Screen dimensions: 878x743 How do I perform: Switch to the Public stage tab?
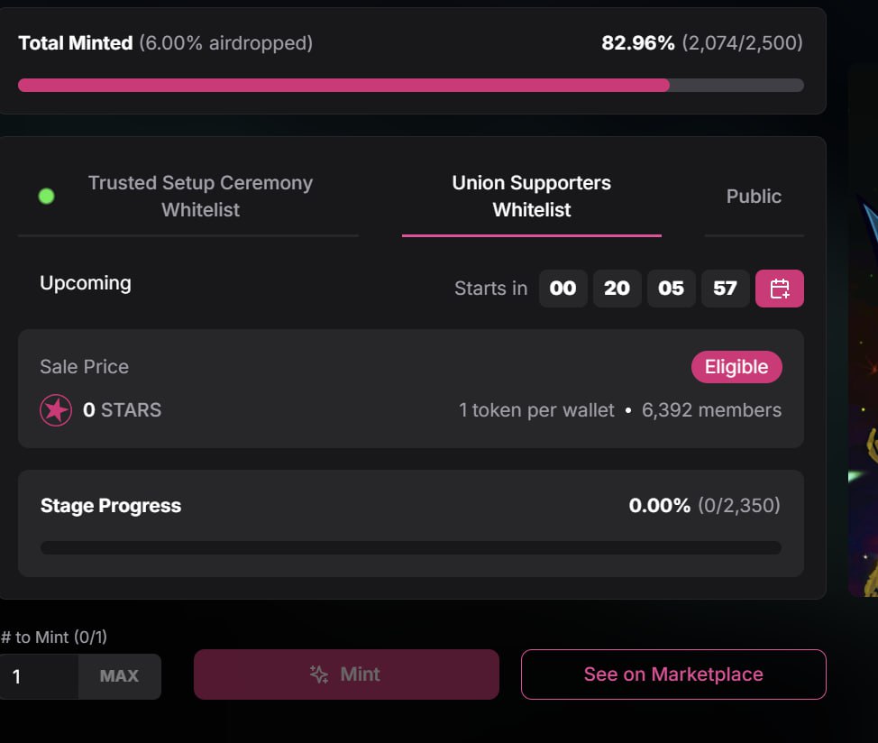[754, 197]
